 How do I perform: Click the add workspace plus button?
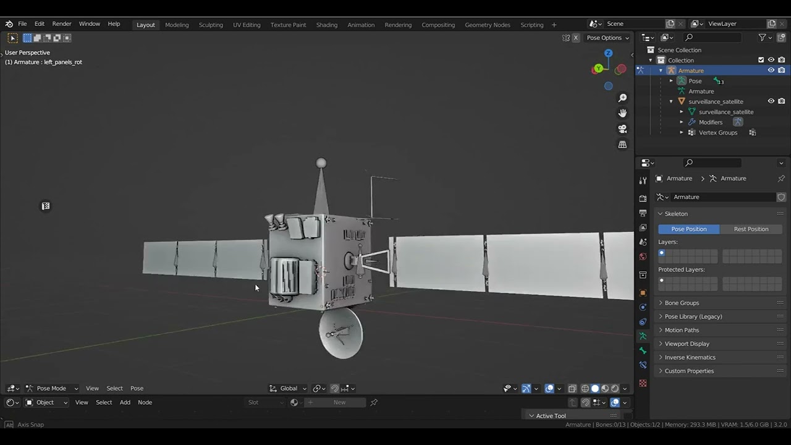[x=554, y=25]
